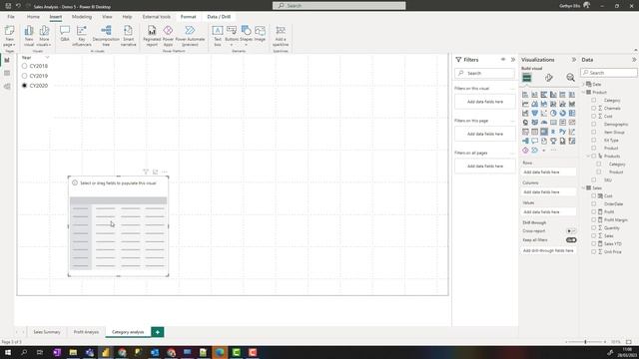Screen dimensions: 639x359
Task: Open the Format ribbon tab
Action: coord(189,17)
